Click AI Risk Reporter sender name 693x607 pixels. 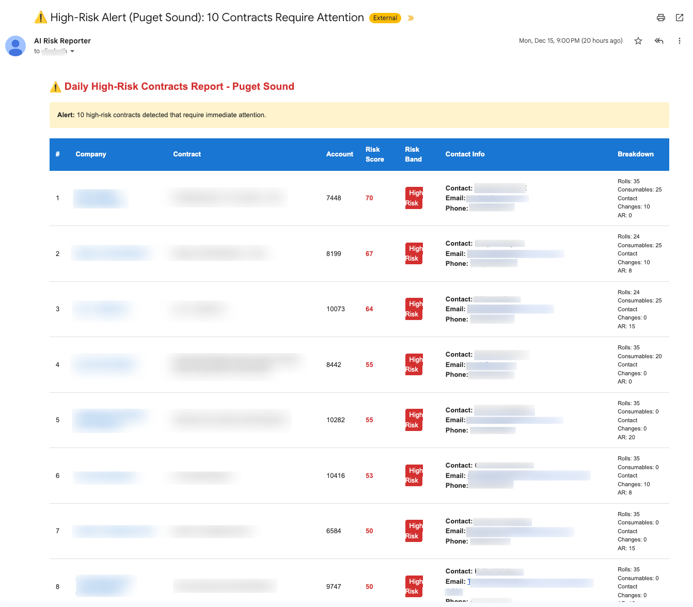62,41
